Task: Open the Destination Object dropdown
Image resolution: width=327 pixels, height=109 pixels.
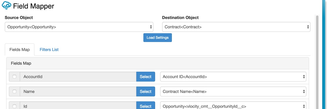Action: (x=236, y=27)
